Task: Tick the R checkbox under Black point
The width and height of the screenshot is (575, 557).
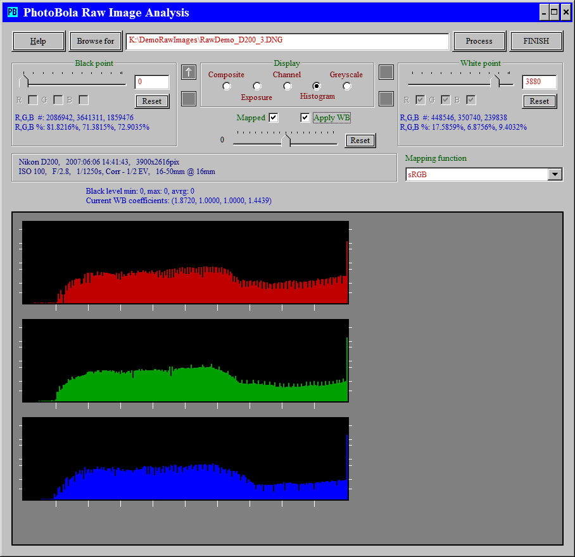Action: [33, 100]
